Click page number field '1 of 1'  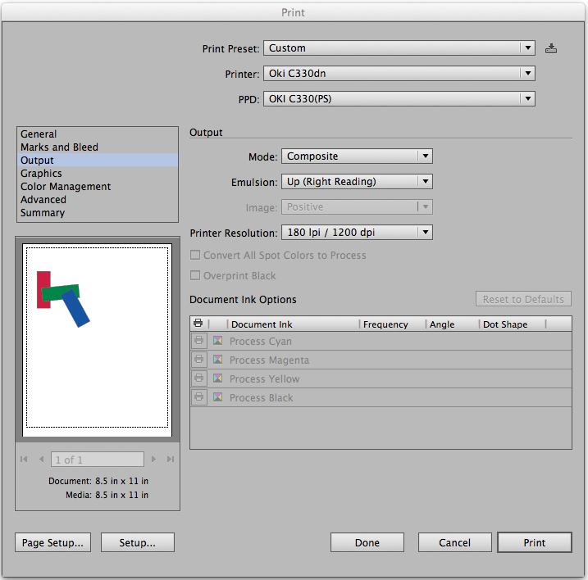pyautogui.click(x=98, y=460)
